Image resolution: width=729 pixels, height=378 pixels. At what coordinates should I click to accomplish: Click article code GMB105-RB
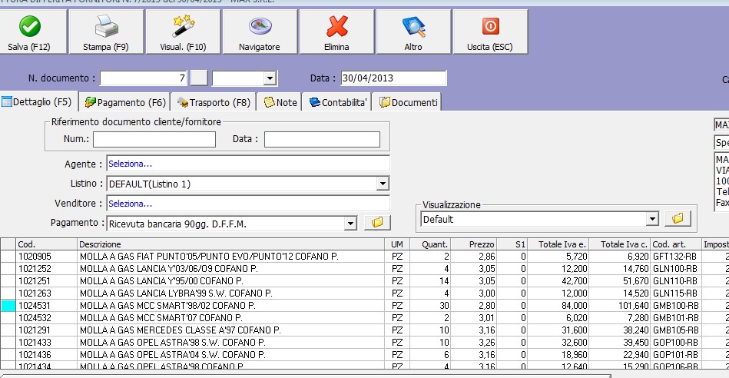[x=675, y=330]
